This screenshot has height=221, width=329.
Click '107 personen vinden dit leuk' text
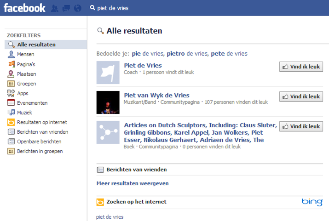[236, 102]
